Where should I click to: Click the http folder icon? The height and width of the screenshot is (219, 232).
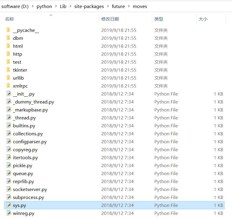pyautogui.click(x=9, y=54)
